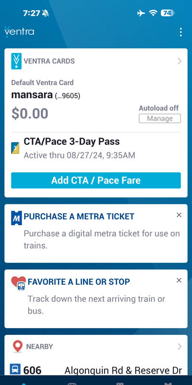This screenshot has width=192, height=385.
Task: Tap the airplane mode status icon
Action: (141, 13)
